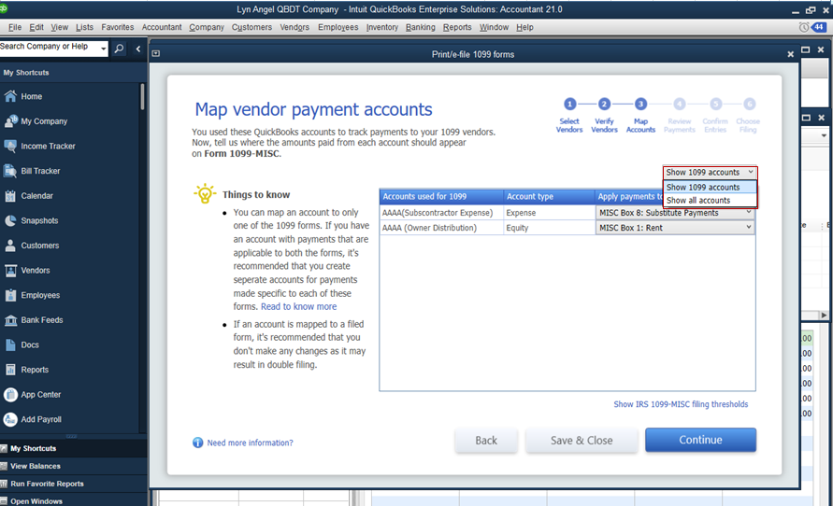The width and height of the screenshot is (833, 506).
Task: Open the Vendors menu
Action: 294,27
